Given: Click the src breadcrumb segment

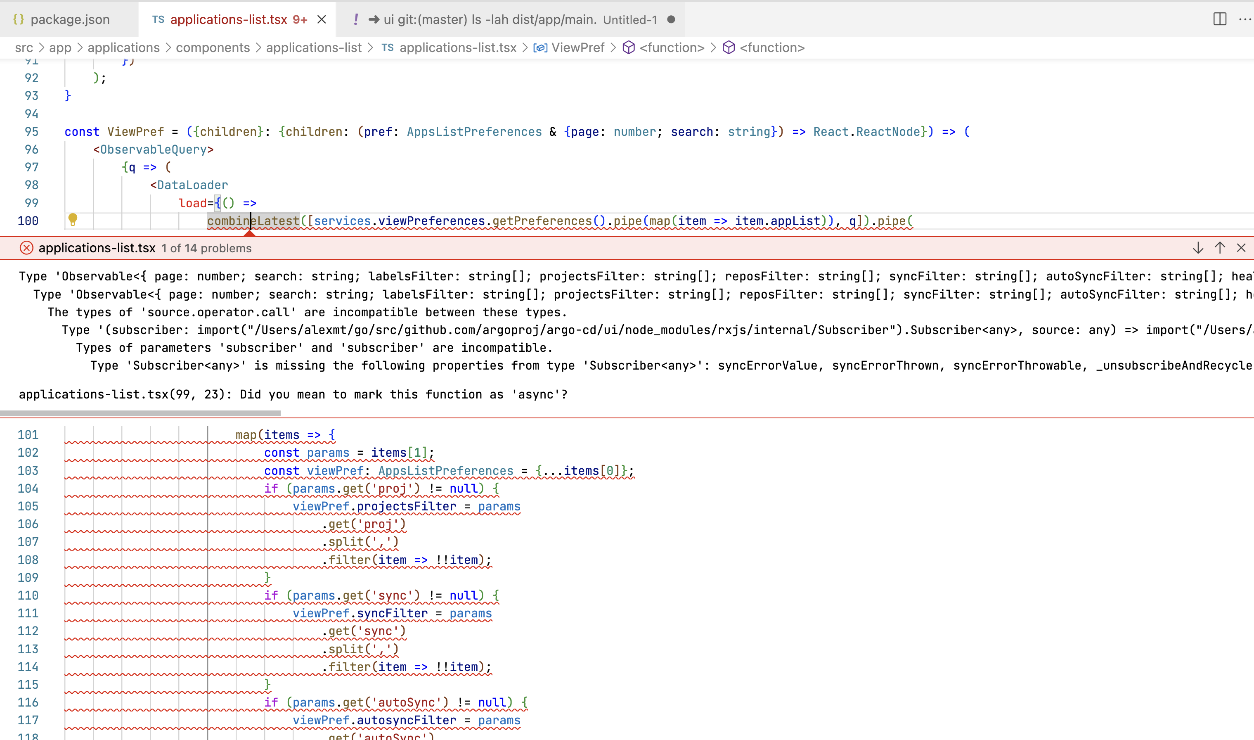Looking at the screenshot, I should [x=24, y=48].
